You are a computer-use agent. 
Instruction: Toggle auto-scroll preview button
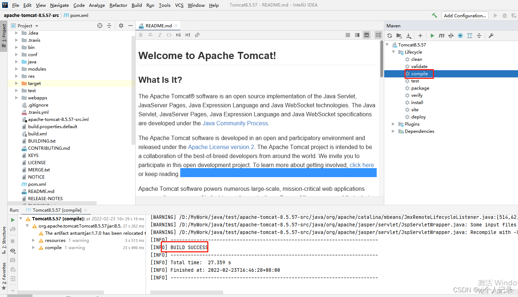[x=378, y=35]
